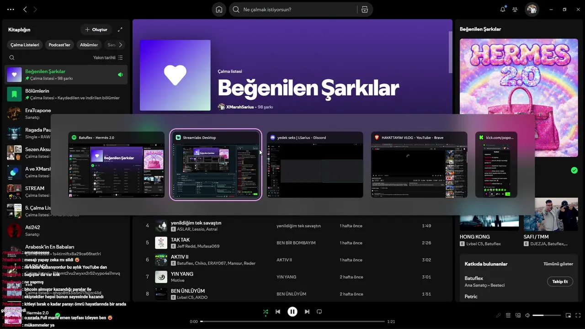The width and height of the screenshot is (585, 329).
Task: Toggle repeat mode
Action: pyautogui.click(x=319, y=312)
